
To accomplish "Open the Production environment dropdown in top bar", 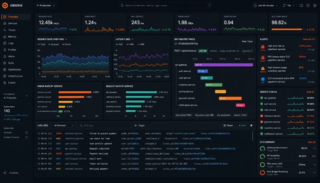I will pyautogui.click(x=46, y=5).
